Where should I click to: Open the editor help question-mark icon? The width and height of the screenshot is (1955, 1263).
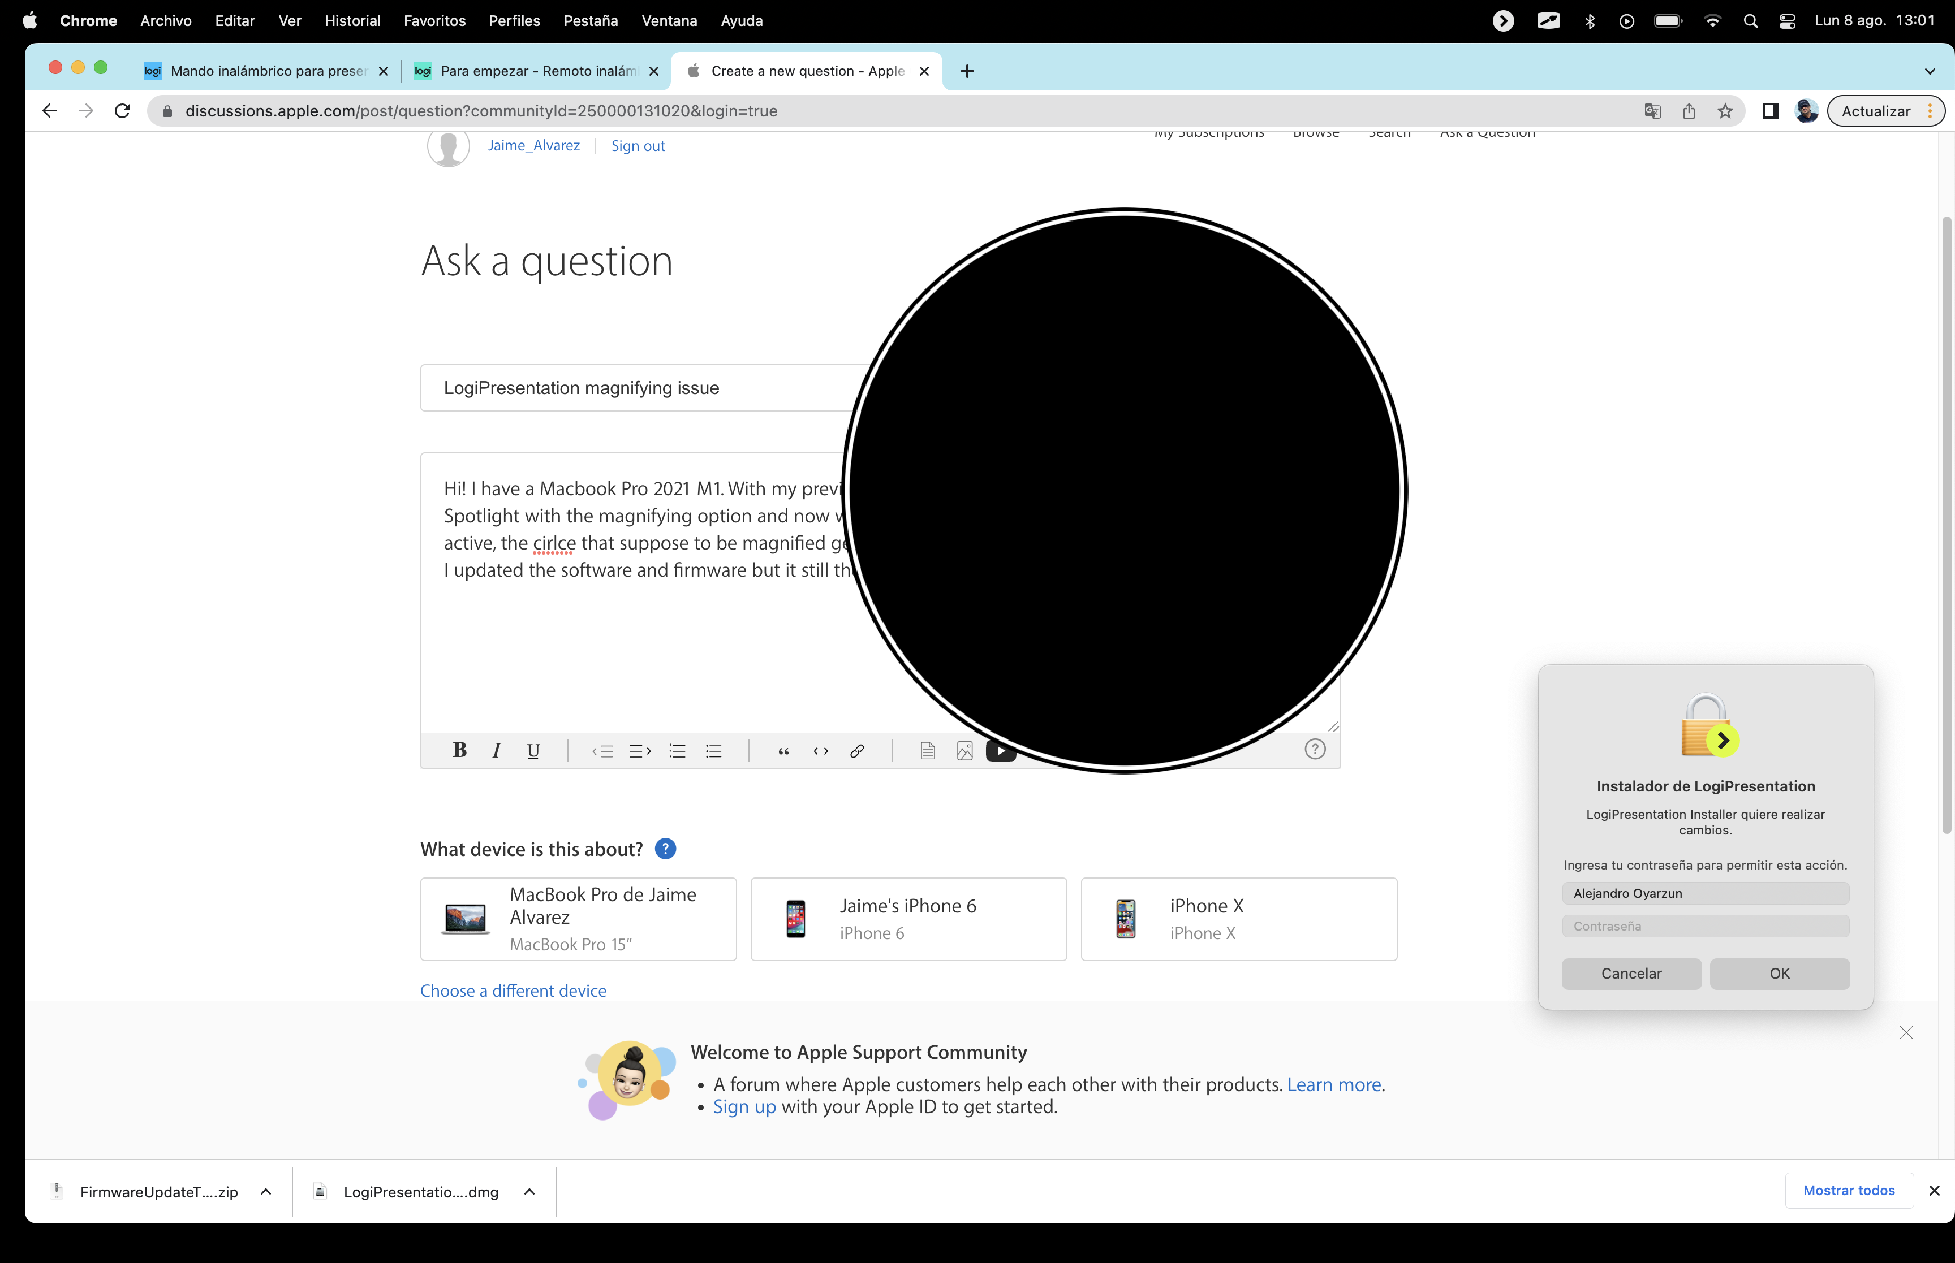[1314, 749]
